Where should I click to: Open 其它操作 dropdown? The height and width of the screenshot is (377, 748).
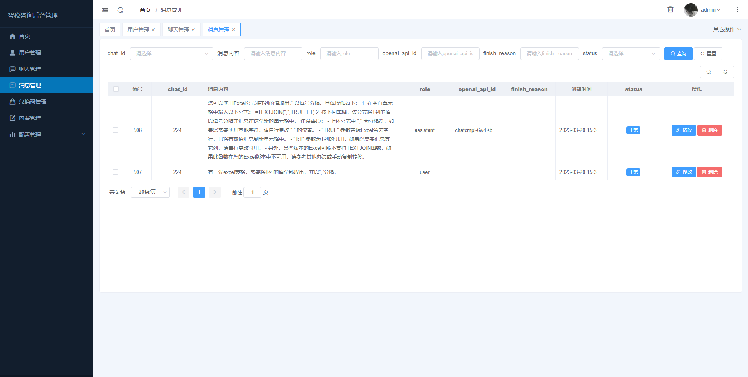point(727,29)
